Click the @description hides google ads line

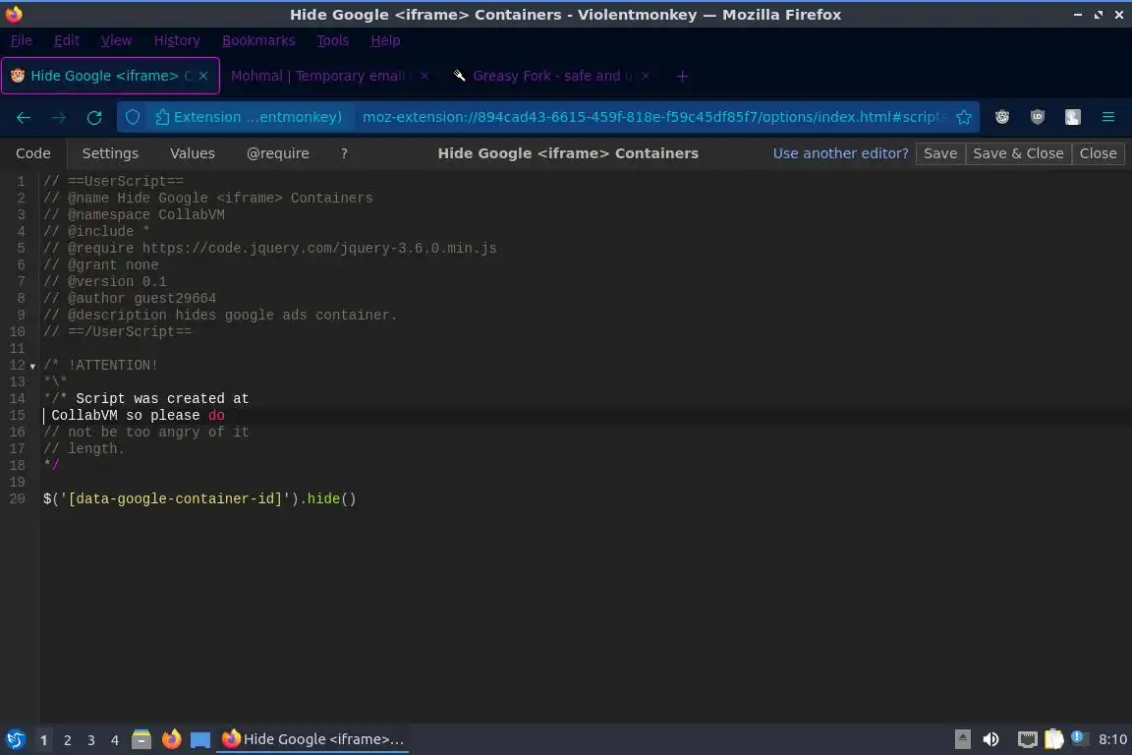tap(220, 315)
